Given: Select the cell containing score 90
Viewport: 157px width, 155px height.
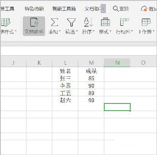Looking at the screenshot, I should [x=91, y=85].
